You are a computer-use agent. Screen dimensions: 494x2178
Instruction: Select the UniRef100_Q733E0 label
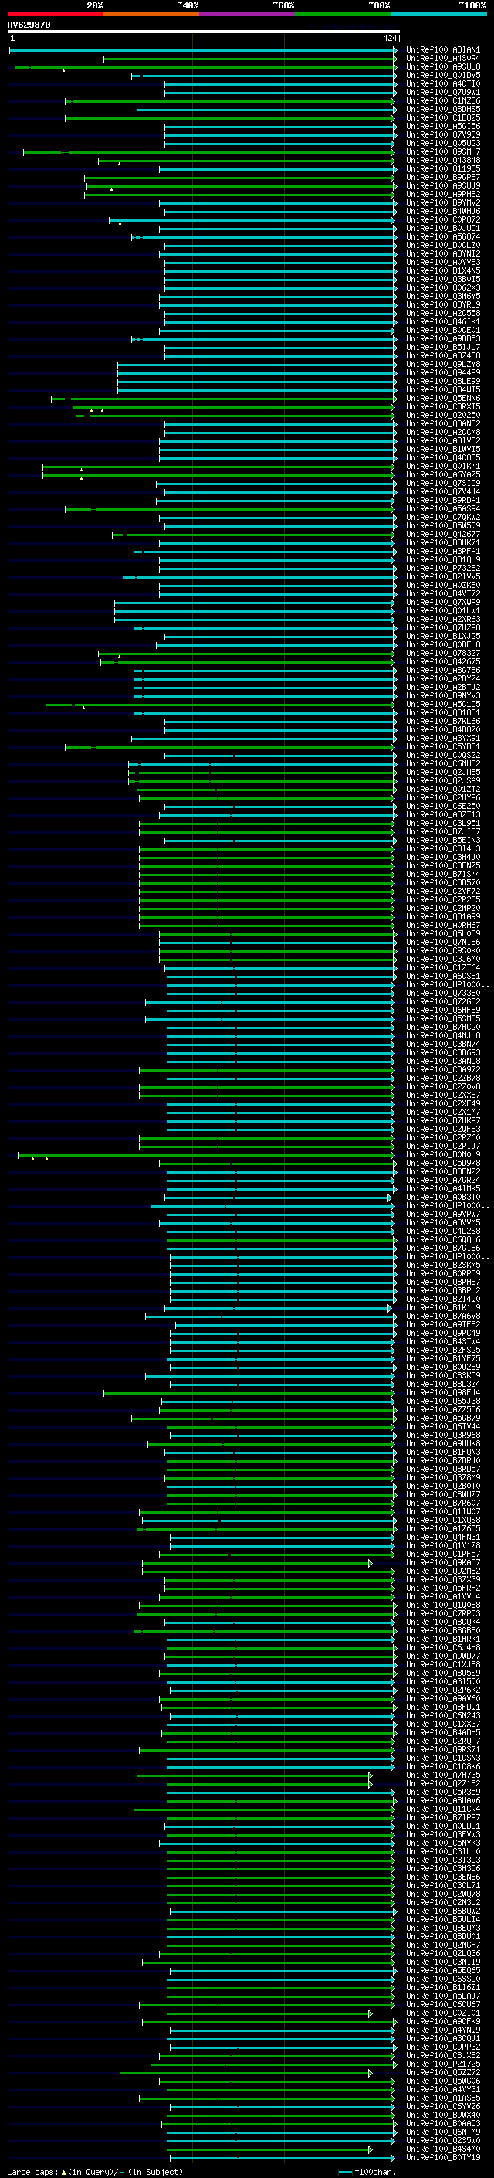(443, 993)
